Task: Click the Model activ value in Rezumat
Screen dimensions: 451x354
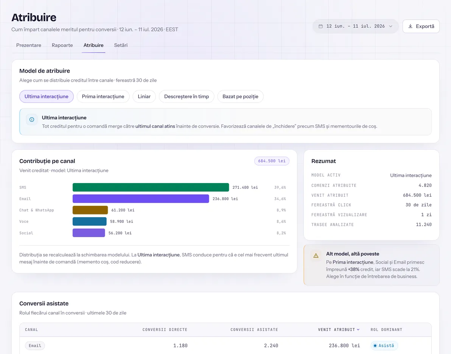Action: click(411, 175)
